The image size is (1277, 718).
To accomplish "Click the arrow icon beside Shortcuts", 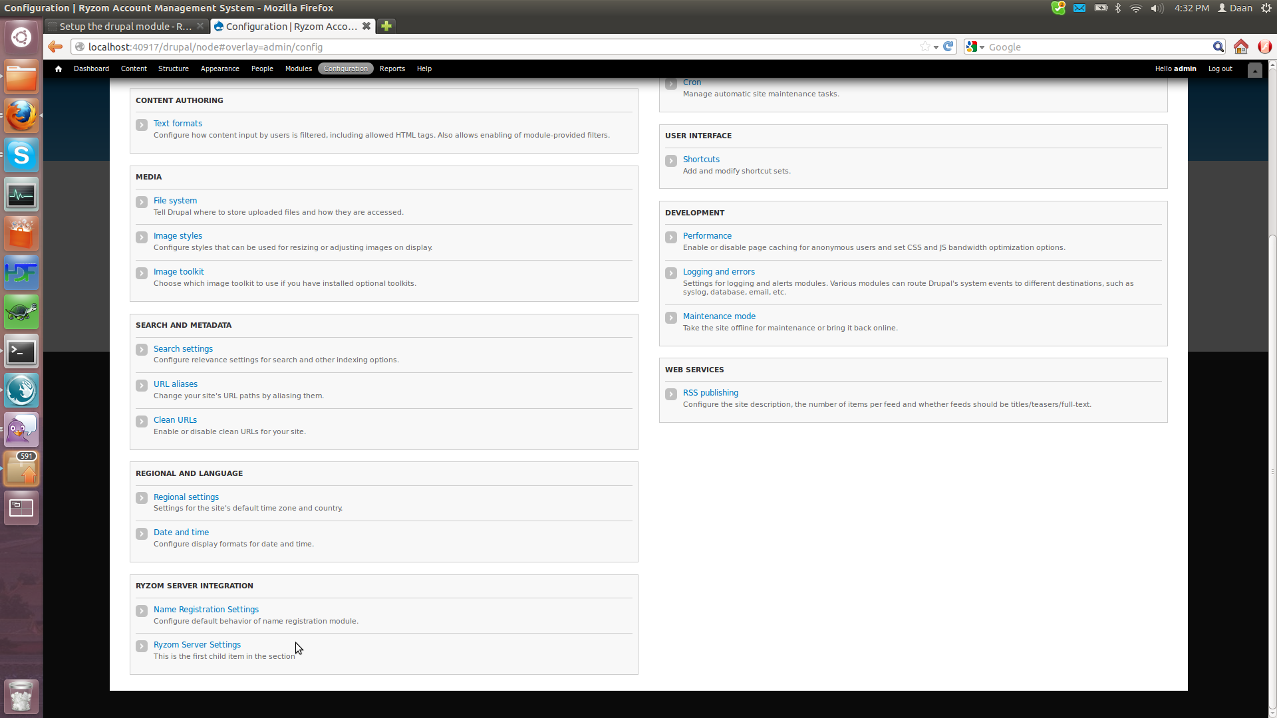I will (671, 161).
